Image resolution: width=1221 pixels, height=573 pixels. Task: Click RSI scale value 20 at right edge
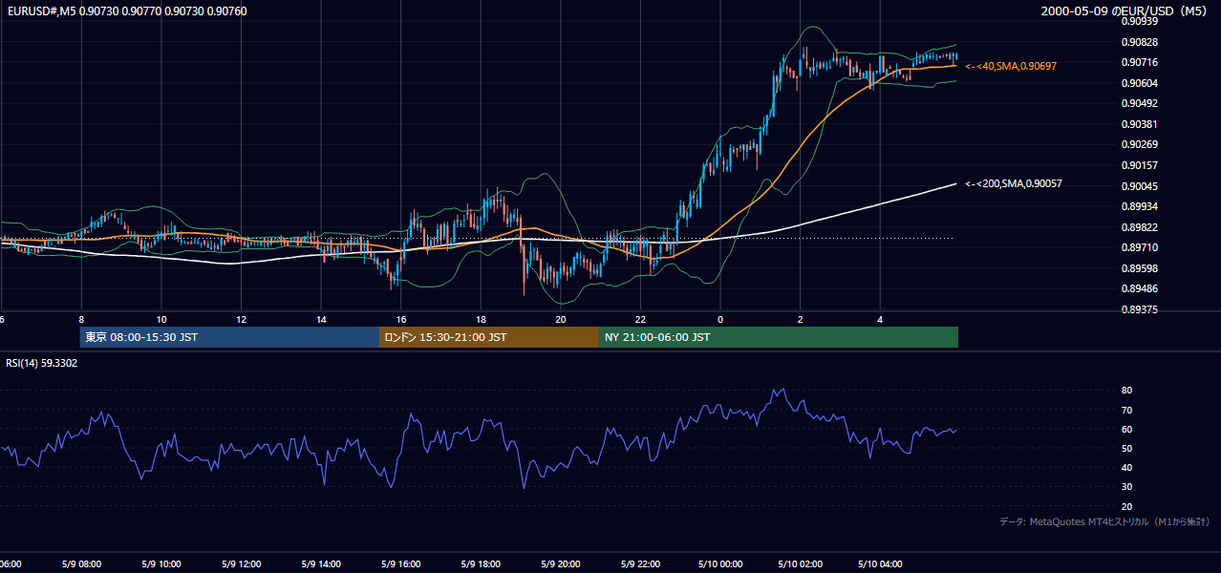1126,506
